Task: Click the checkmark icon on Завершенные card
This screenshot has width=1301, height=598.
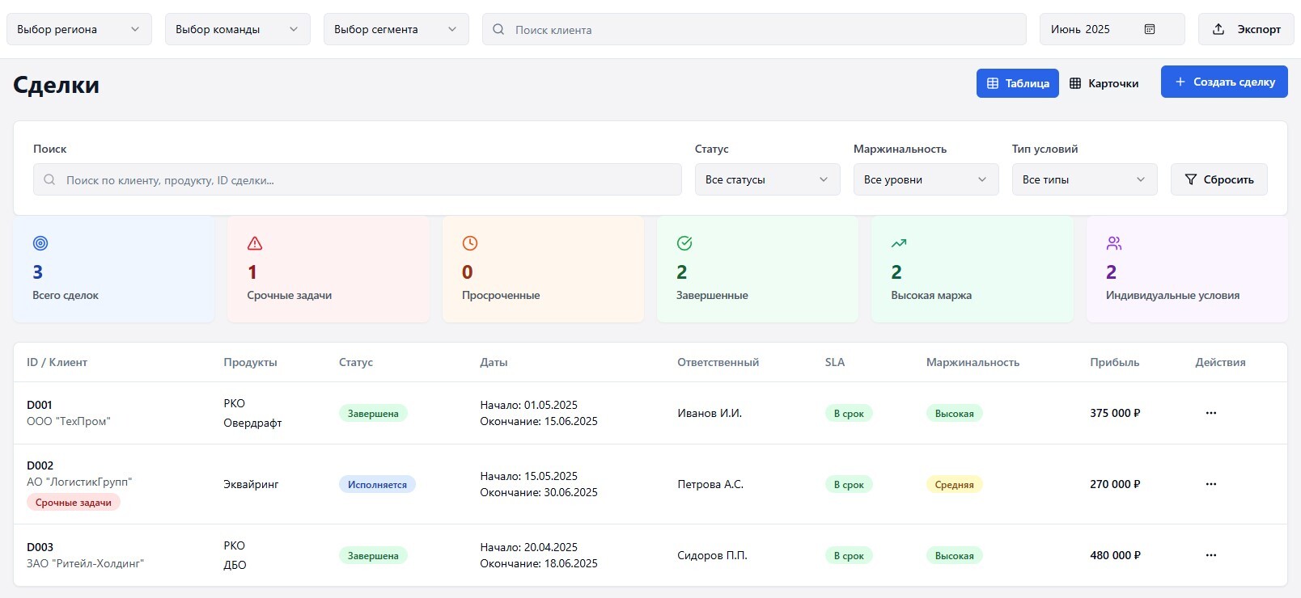Action: [684, 243]
